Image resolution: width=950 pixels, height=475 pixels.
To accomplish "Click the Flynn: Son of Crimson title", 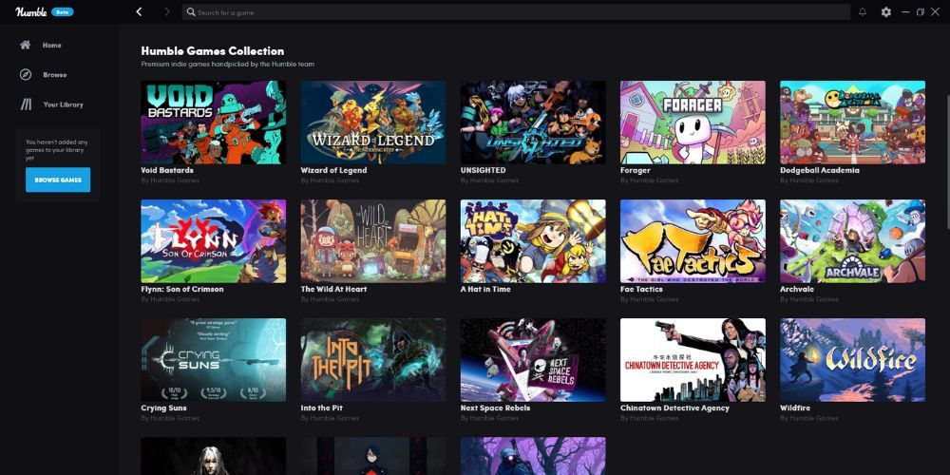I will (182, 289).
